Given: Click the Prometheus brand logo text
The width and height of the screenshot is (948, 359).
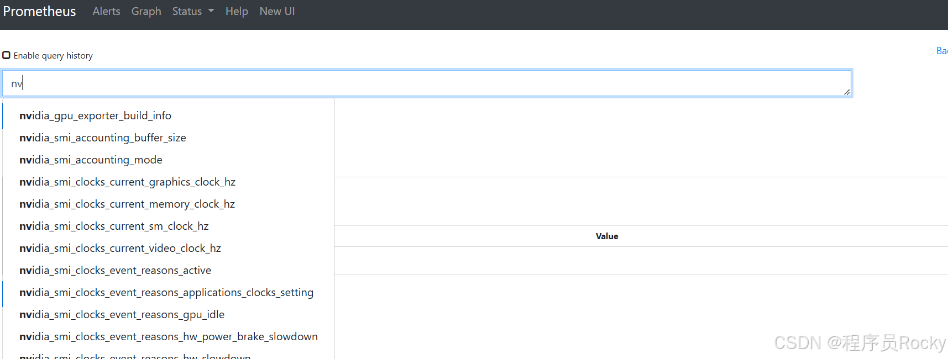Looking at the screenshot, I should pyautogui.click(x=39, y=11).
